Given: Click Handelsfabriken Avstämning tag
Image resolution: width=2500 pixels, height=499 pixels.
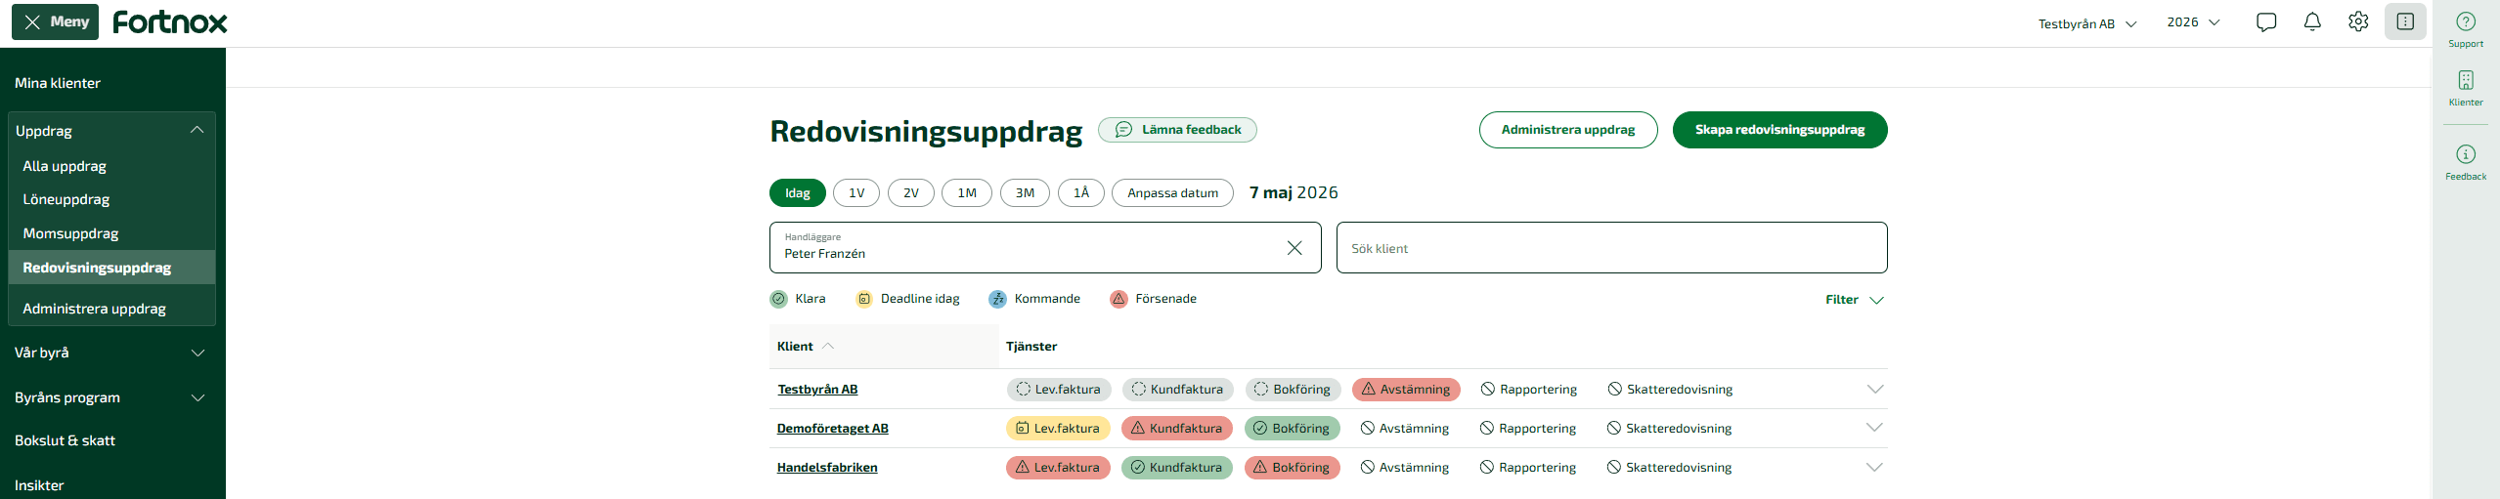Looking at the screenshot, I should pos(1405,468).
